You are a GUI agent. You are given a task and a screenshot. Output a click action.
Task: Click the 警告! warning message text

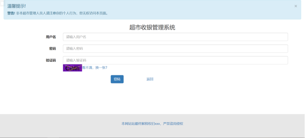[x=58, y=14]
